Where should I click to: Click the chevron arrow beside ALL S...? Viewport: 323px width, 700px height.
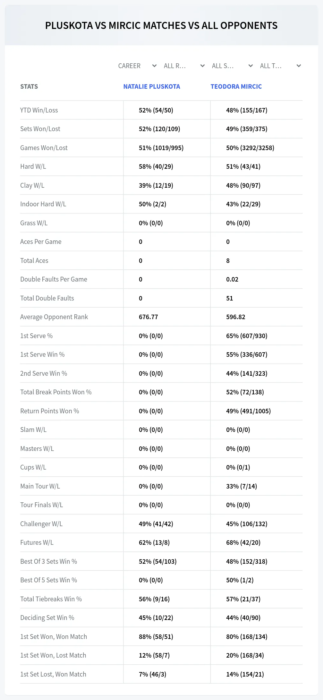click(251, 66)
